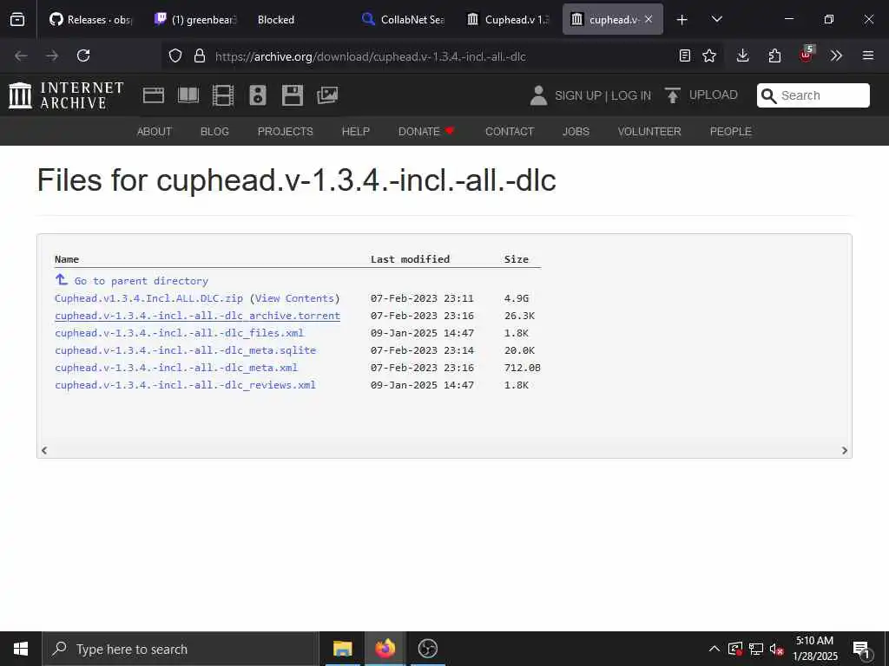This screenshot has height=666, width=889.
Task: Open the BLOG menu item
Action: tap(215, 132)
